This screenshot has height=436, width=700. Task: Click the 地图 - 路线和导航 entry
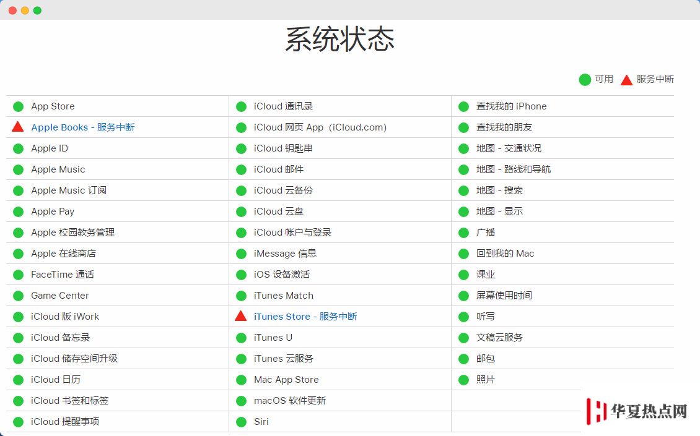point(514,169)
